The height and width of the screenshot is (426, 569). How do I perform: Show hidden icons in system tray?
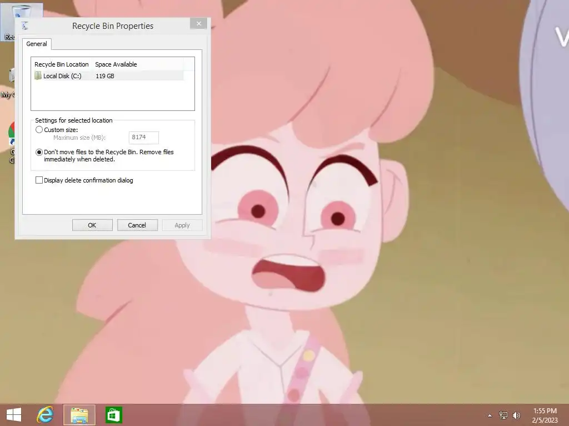pos(490,415)
